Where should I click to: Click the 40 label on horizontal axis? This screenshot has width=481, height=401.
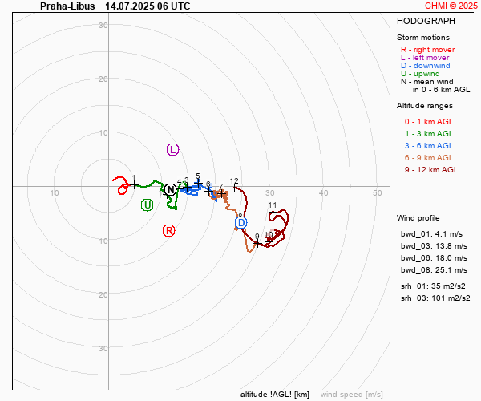click(x=324, y=193)
